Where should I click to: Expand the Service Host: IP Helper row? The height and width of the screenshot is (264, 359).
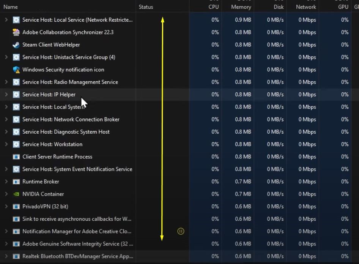coord(6,95)
